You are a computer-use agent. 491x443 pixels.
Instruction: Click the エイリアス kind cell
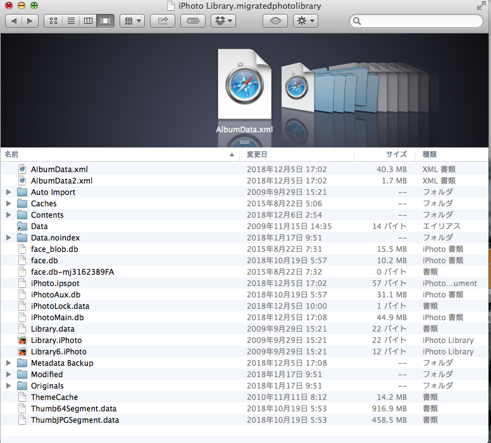pyautogui.click(x=442, y=226)
